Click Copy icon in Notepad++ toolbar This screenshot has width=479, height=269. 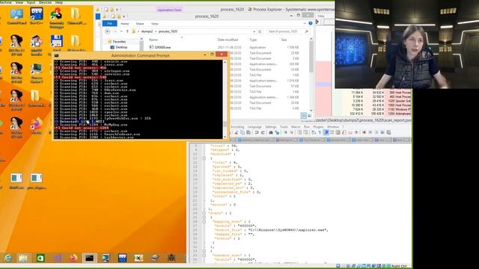(242, 132)
